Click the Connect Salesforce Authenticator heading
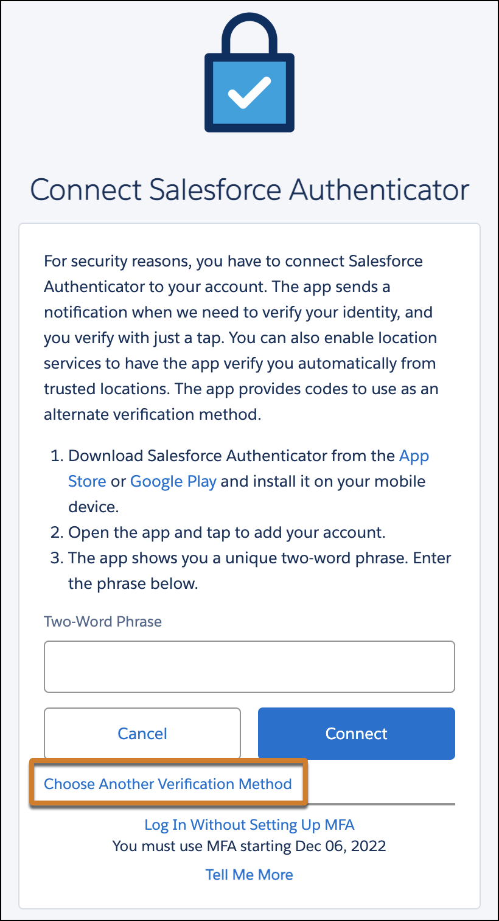 tap(249, 189)
